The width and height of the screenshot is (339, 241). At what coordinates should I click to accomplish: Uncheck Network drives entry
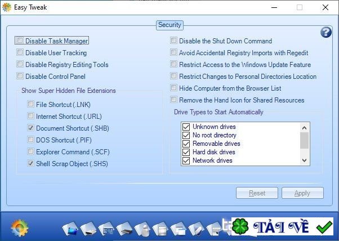[186, 160]
